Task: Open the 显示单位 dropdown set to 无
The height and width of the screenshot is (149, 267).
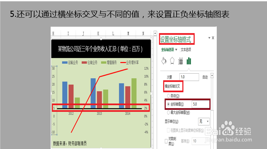Action: pyautogui.click(x=204, y=121)
